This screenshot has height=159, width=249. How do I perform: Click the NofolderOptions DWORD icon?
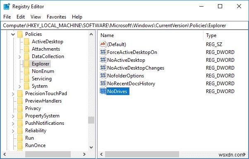(103, 76)
